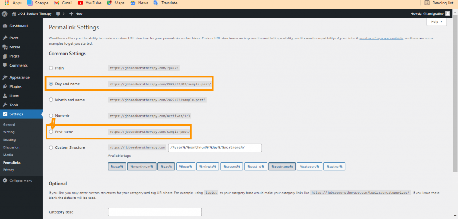Viewport: 458px width, 219px height.
Task: Open the Snappa bookmark
Action: pos(38,3)
